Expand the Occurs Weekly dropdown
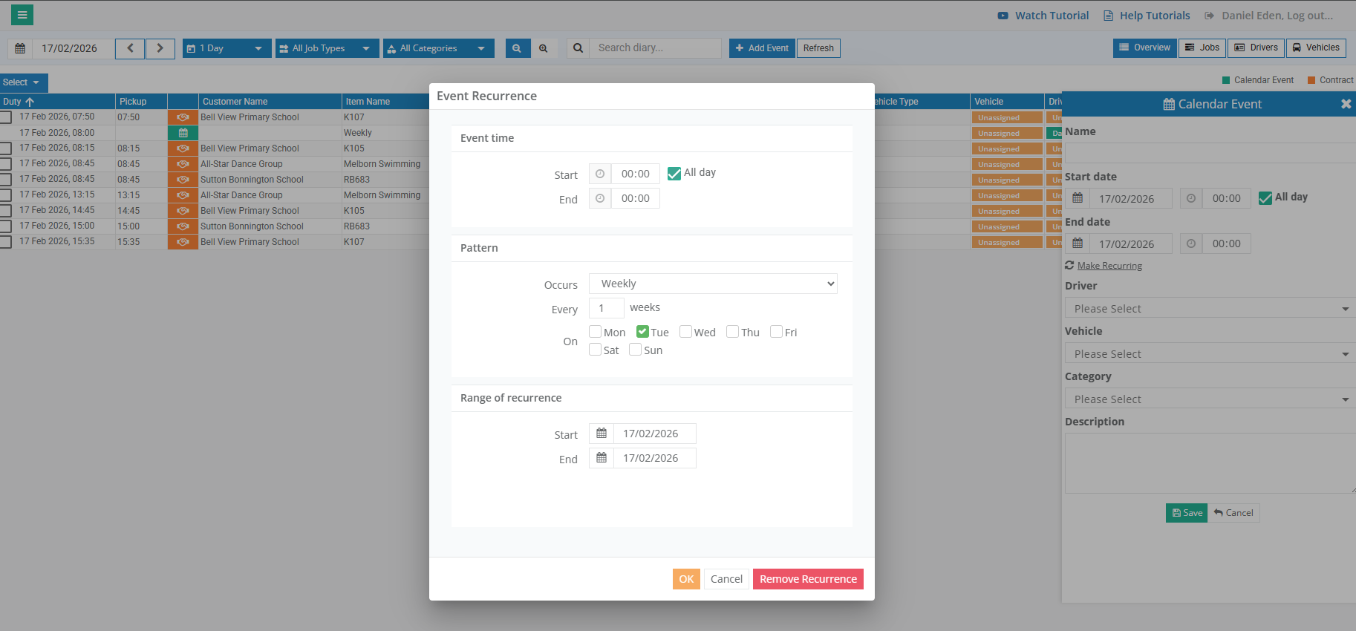This screenshot has width=1356, height=631. 713,284
